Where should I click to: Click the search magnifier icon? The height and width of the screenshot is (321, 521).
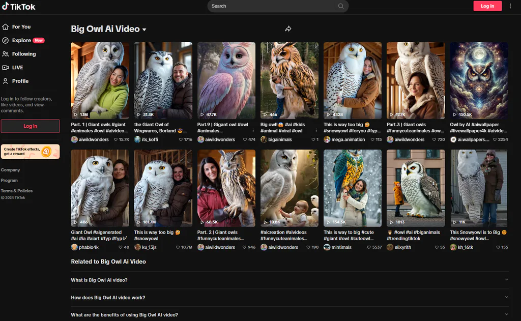pos(340,6)
